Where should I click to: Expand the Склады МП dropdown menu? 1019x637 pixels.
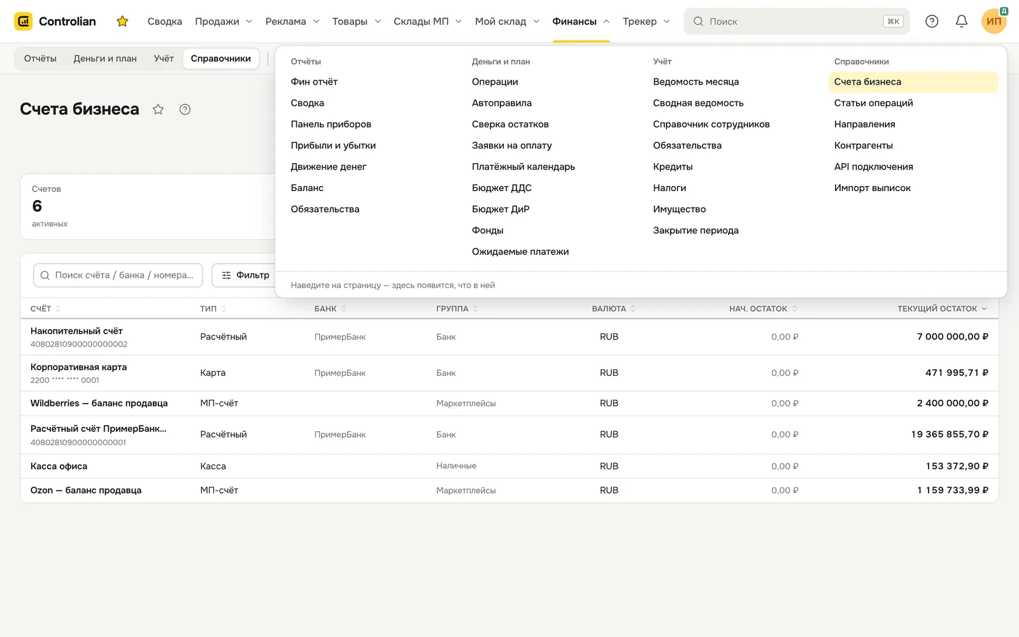coord(427,22)
